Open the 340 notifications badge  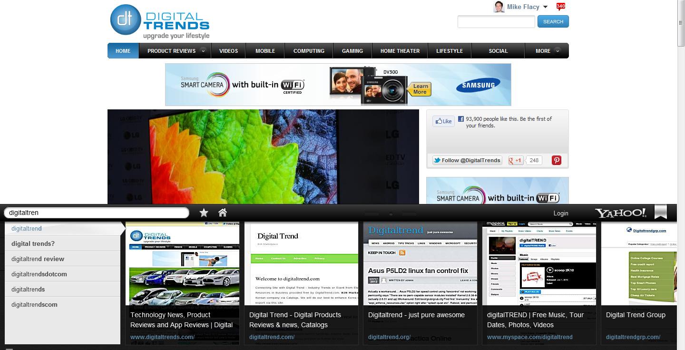(560, 6)
